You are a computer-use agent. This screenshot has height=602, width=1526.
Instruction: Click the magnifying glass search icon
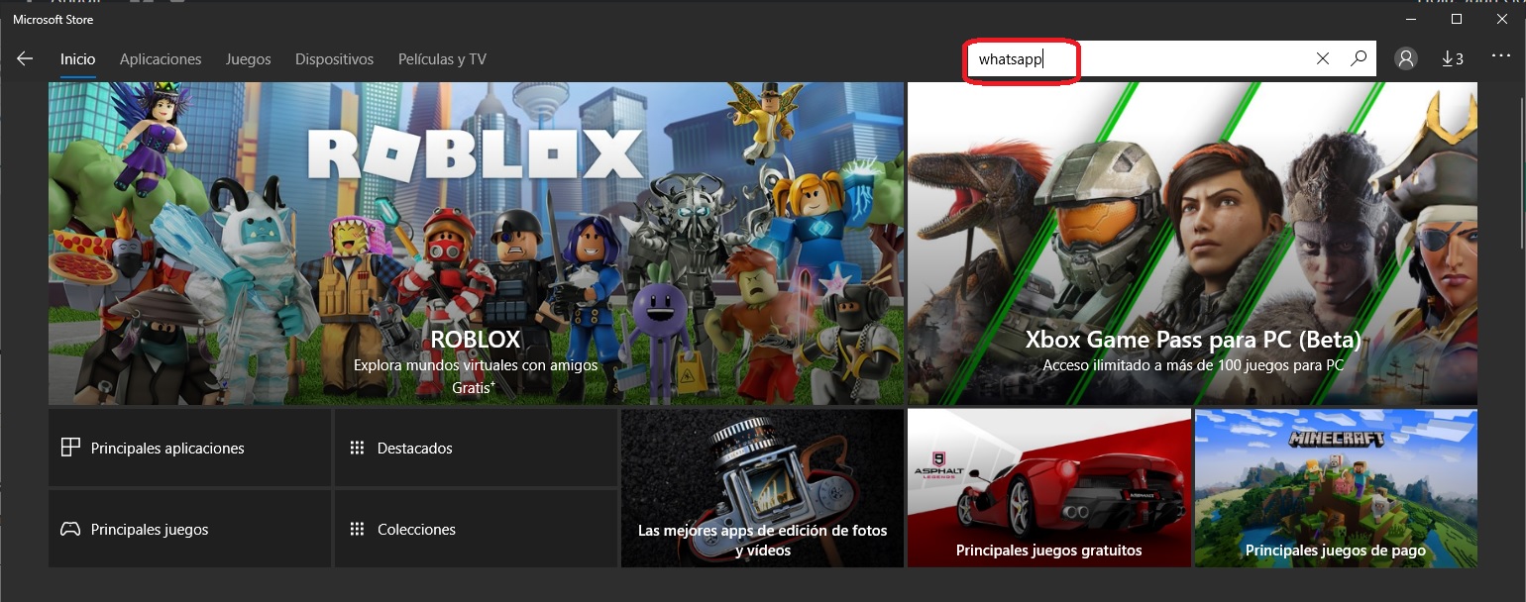click(x=1359, y=59)
